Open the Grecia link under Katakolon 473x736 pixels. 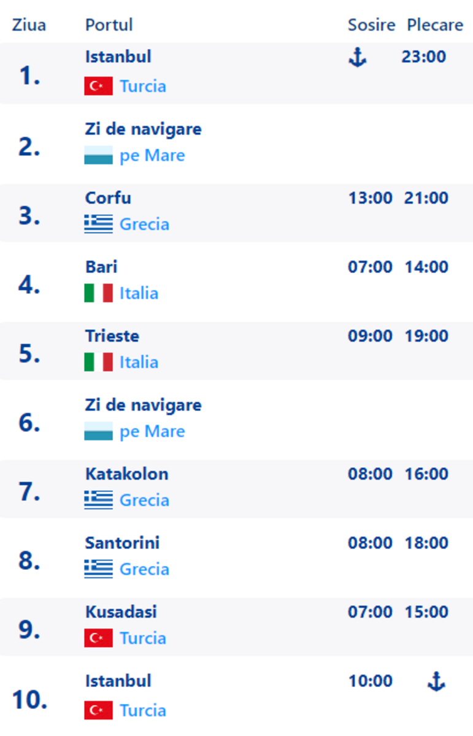(x=144, y=500)
